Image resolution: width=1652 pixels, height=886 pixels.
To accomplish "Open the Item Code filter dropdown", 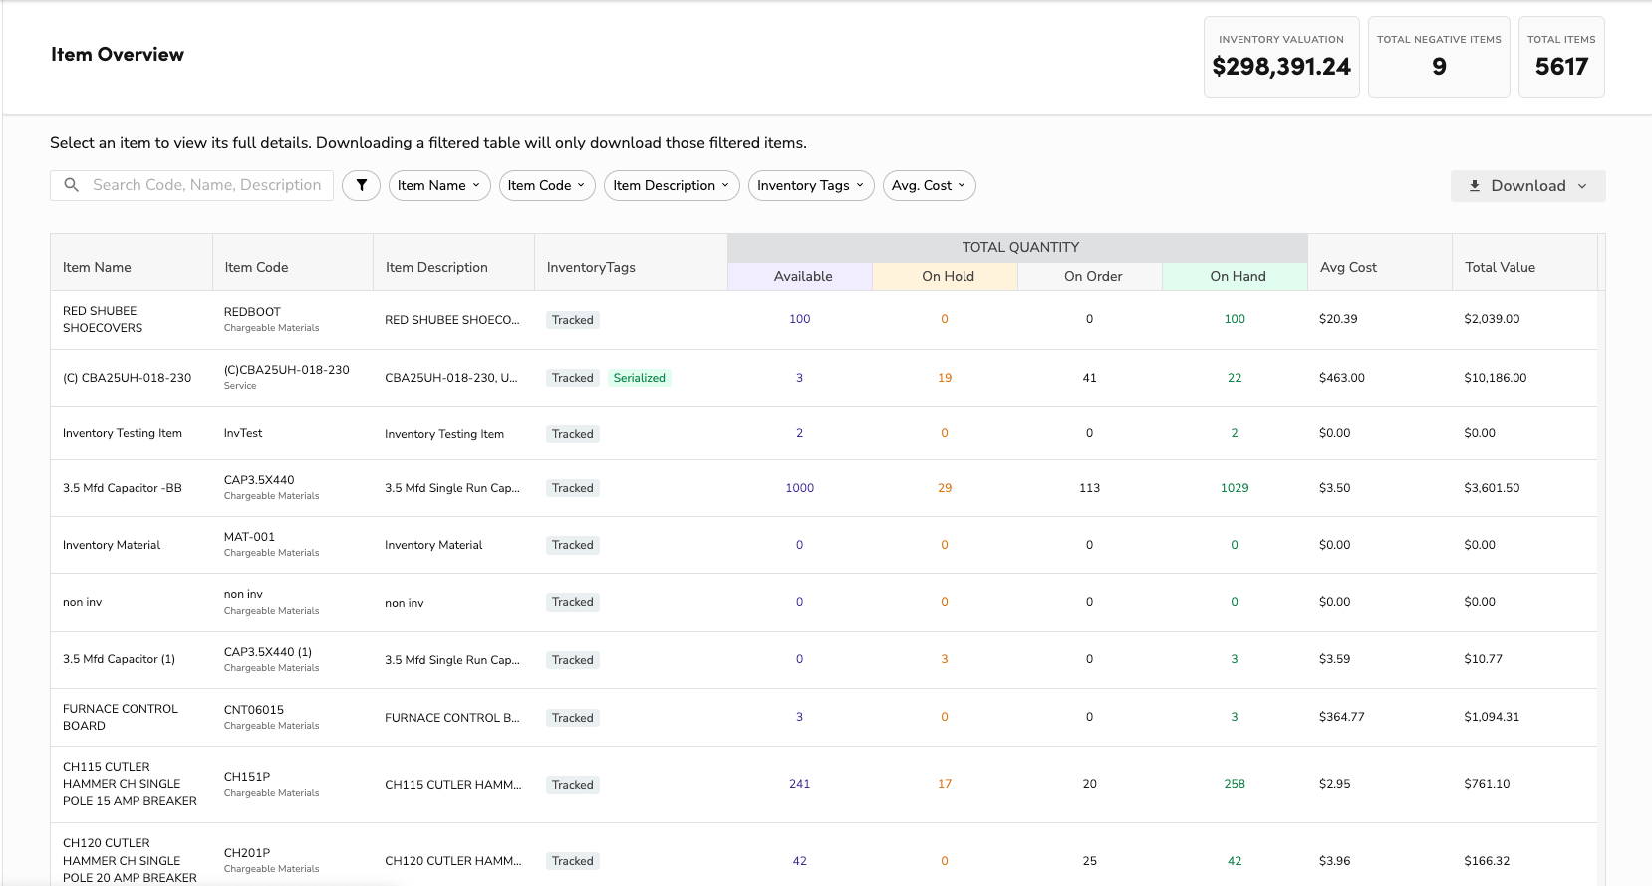I will click(546, 185).
